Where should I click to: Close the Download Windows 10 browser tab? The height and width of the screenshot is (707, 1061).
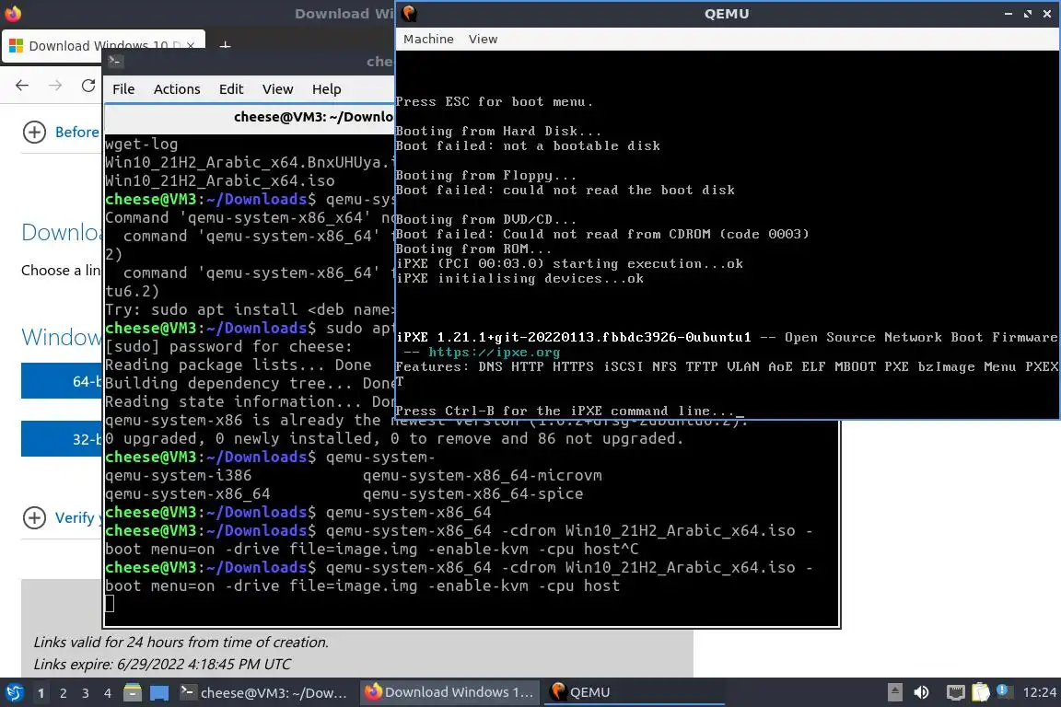click(x=191, y=45)
